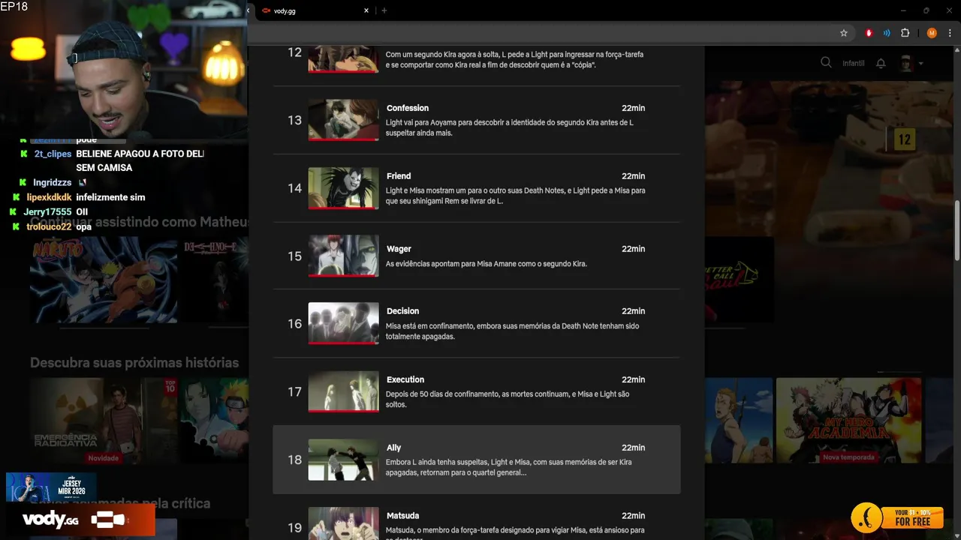
Task: Open a new browser tab
Action: pos(384,10)
